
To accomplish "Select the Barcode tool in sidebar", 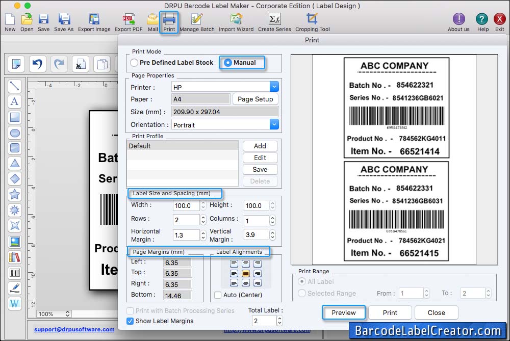I will click(15, 272).
